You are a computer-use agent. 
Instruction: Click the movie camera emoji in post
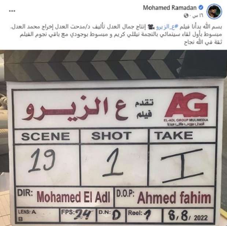(x=151, y=27)
